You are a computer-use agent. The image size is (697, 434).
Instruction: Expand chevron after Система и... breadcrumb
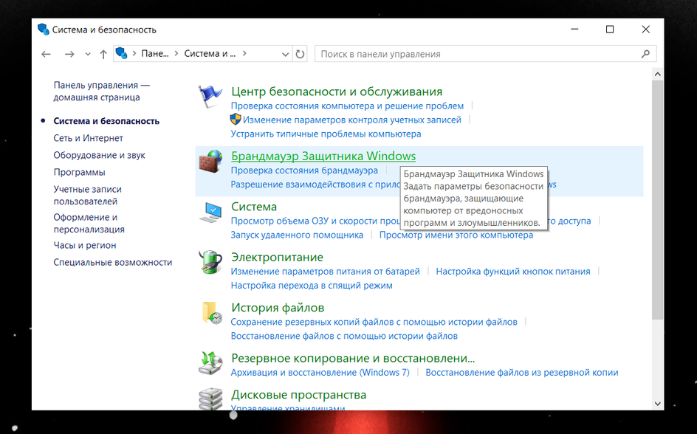244,53
